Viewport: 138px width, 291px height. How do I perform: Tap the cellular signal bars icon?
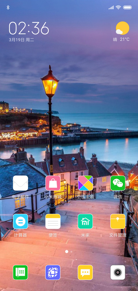pos(111,7)
